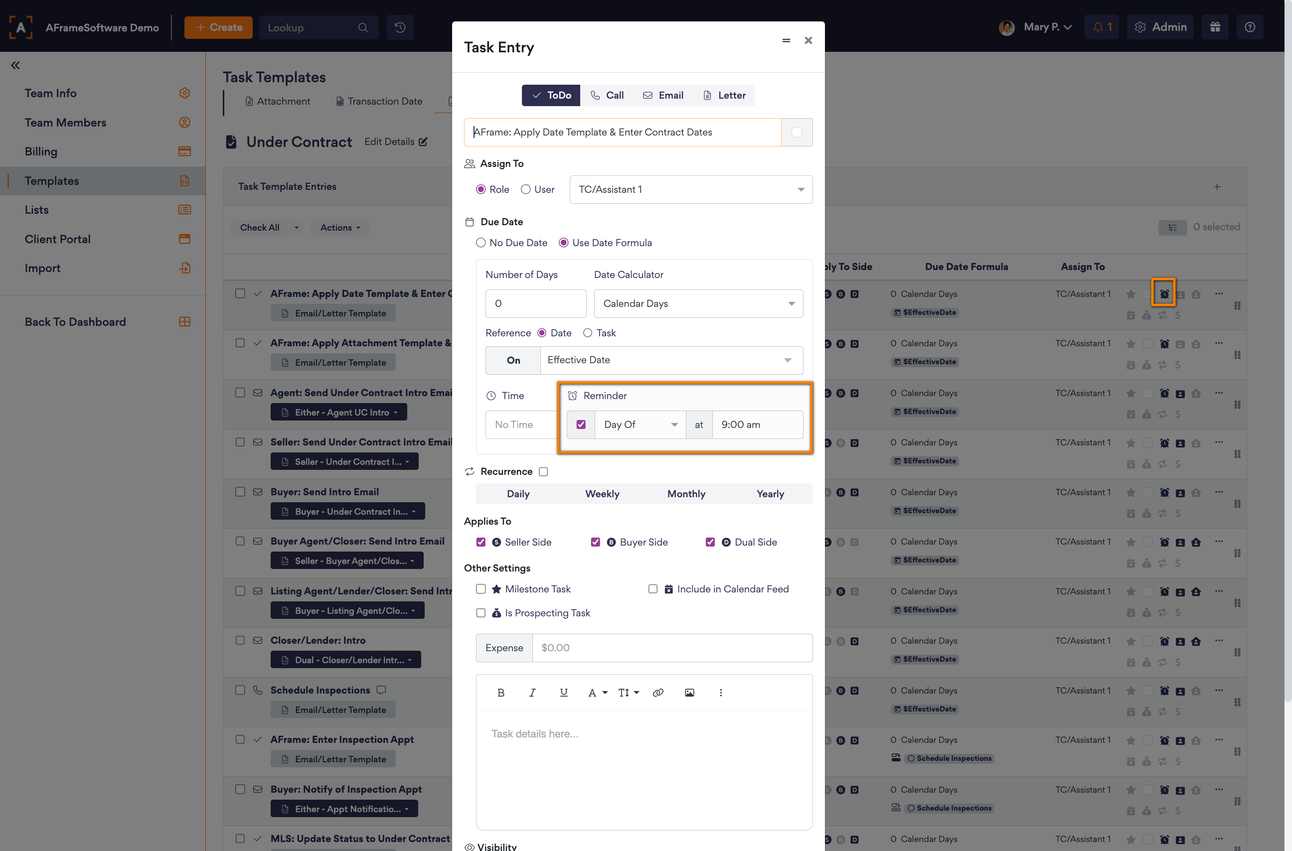Screen dimensions: 1292x851
Task: Open the Calendar Days date calculator dropdown
Action: (x=698, y=303)
